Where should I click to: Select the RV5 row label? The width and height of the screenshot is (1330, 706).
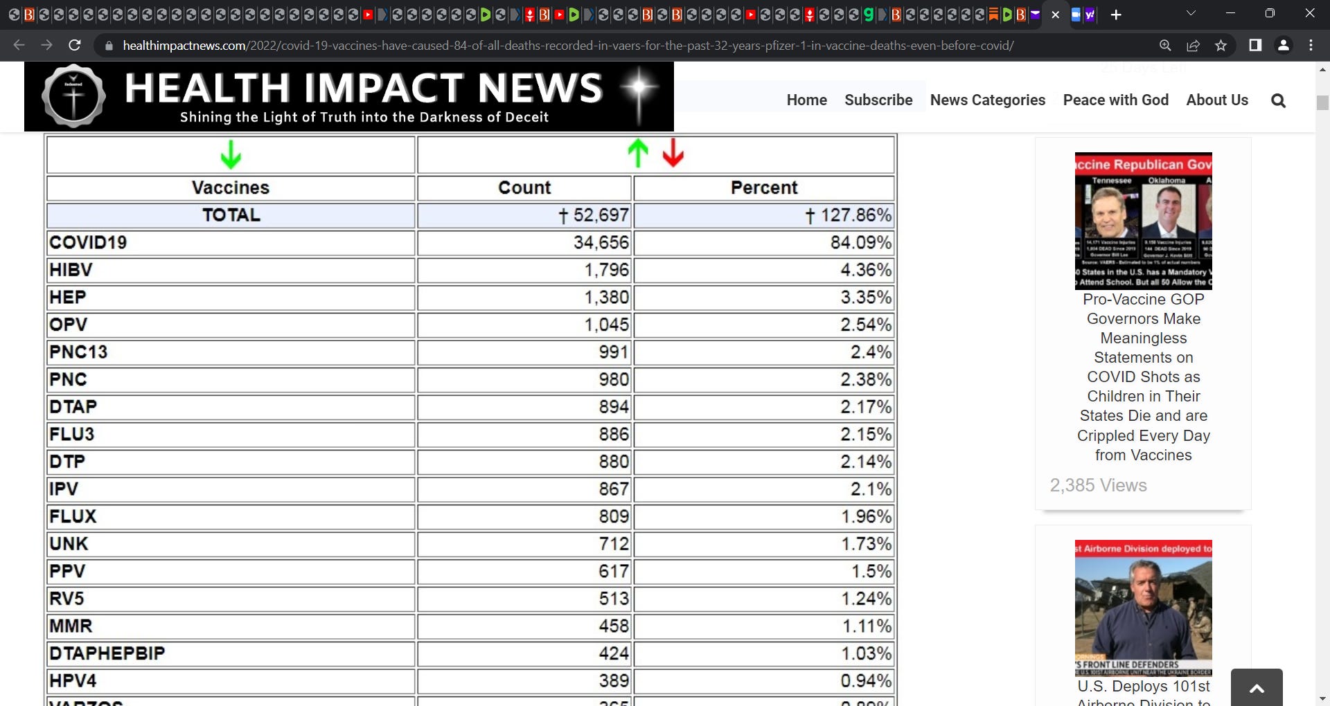(x=66, y=599)
